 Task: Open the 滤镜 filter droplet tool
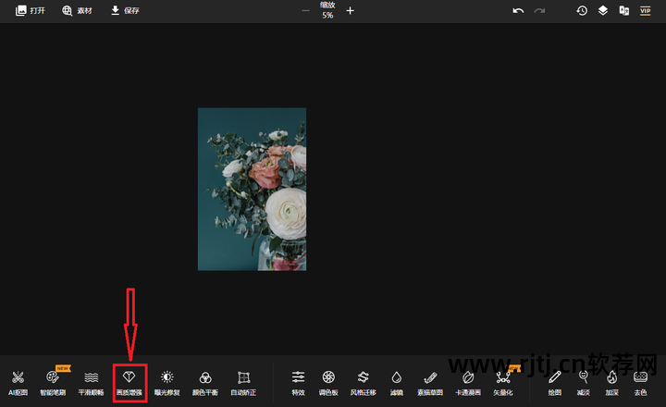click(x=396, y=382)
